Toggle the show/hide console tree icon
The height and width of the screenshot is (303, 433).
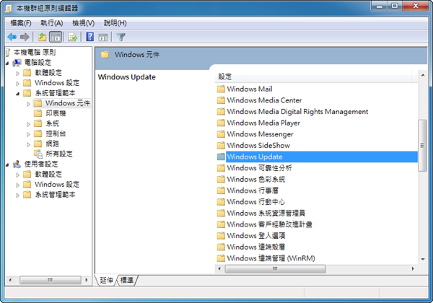(x=56, y=37)
